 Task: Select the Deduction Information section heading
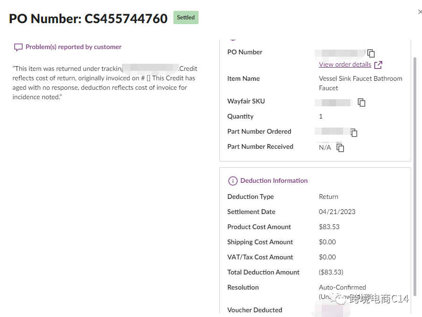tap(274, 181)
